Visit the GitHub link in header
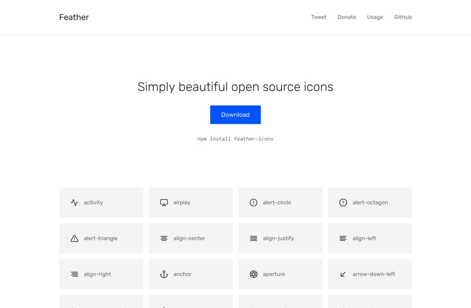 [403, 17]
